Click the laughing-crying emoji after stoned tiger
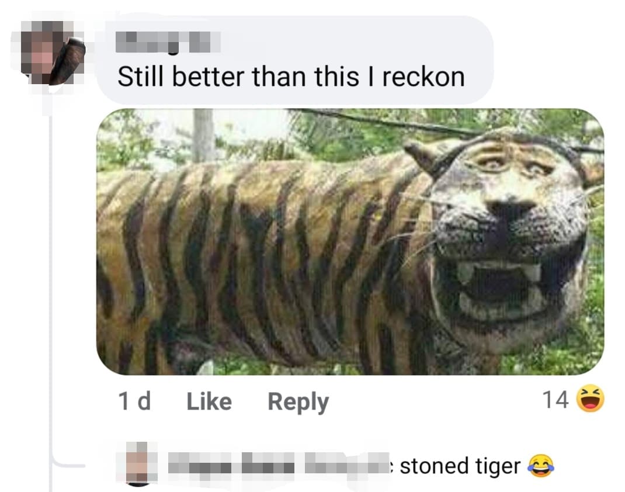This screenshot has height=492, width=625. tap(540, 466)
